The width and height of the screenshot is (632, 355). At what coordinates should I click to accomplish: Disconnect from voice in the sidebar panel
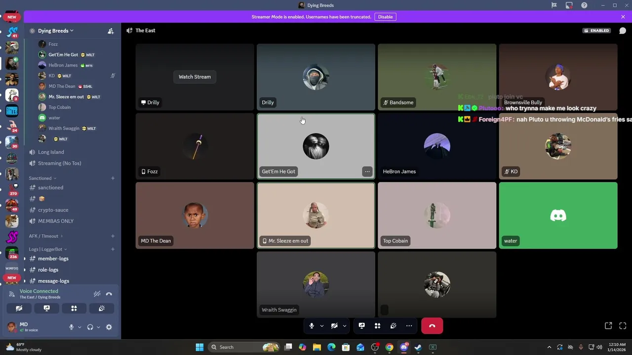pos(109,294)
